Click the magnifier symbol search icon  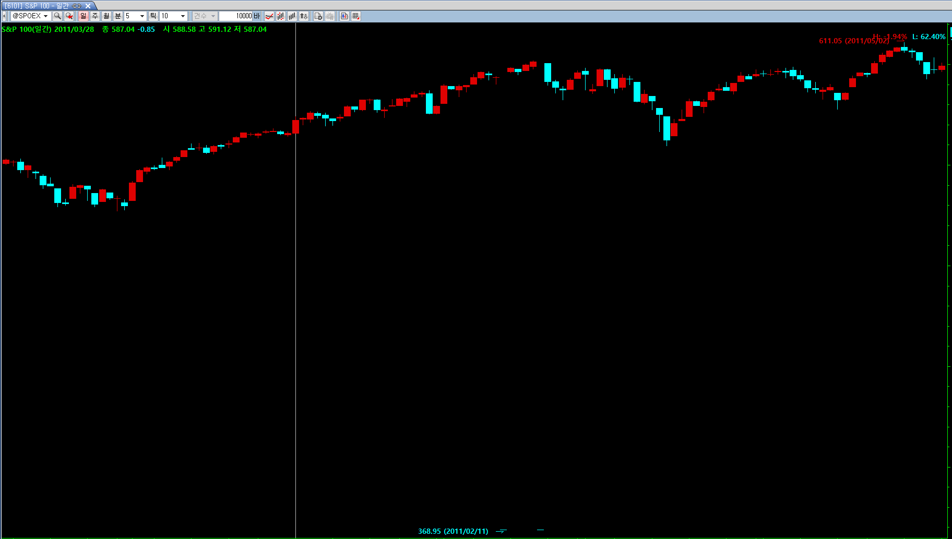coord(57,16)
